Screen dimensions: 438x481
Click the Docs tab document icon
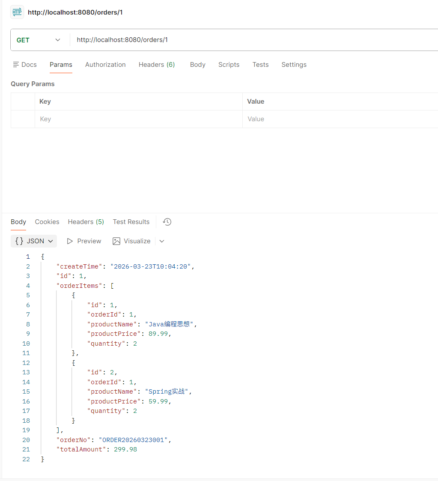(x=16, y=65)
